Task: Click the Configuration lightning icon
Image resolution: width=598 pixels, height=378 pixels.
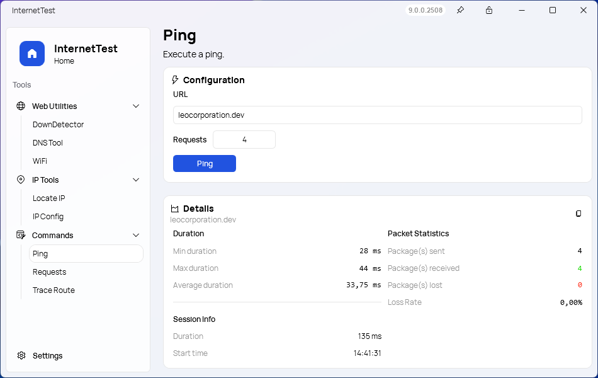Action: [x=175, y=80]
